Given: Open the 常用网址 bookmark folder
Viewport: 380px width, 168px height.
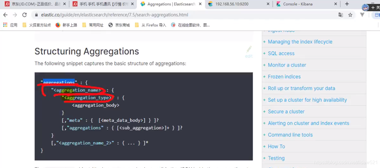Looking at the screenshot, I should click(93, 25).
